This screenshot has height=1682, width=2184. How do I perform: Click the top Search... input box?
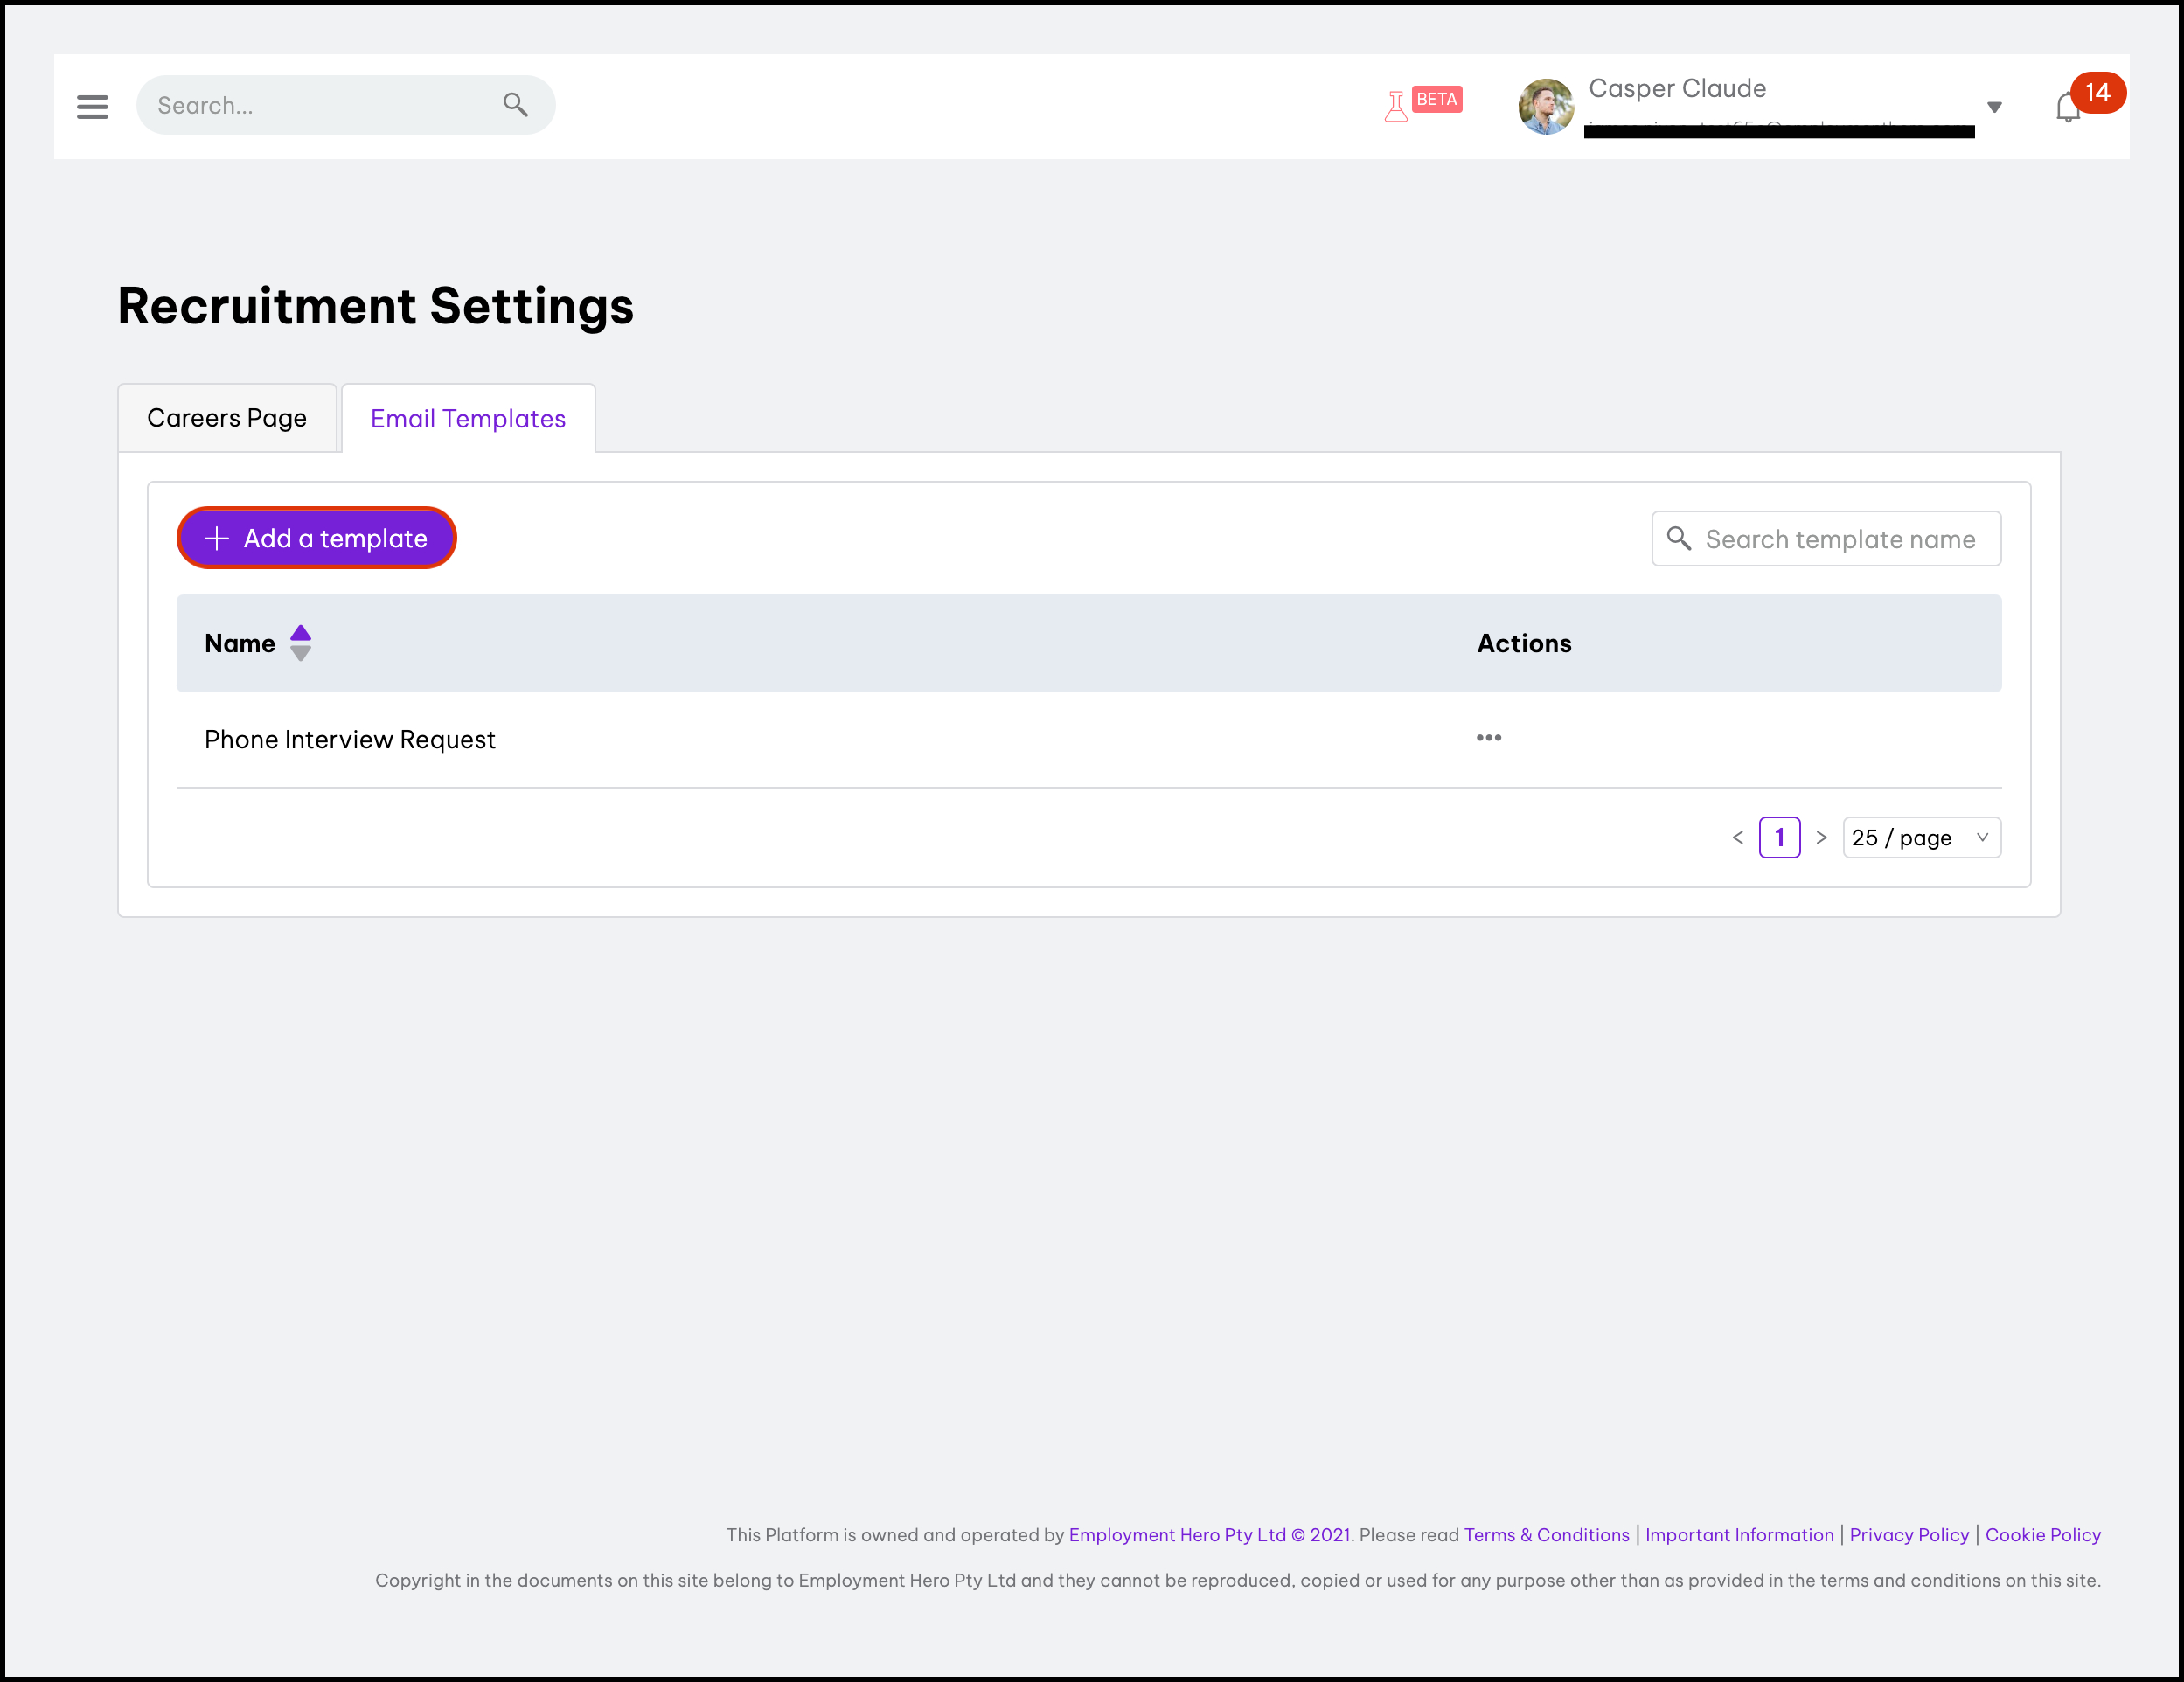tap(320, 105)
